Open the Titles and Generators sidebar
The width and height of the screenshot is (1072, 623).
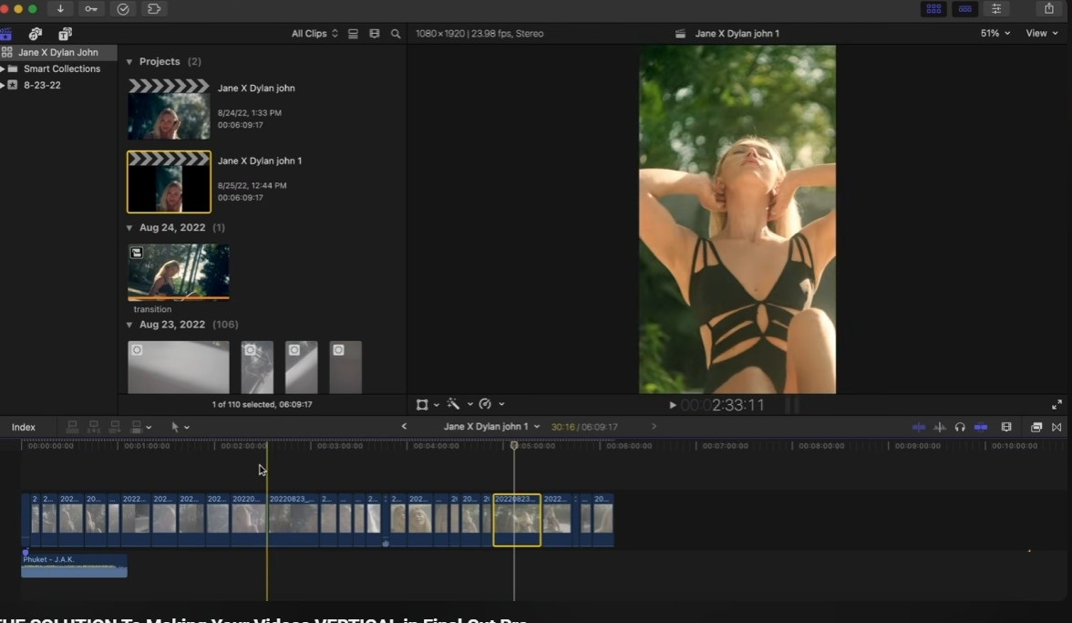pyautogui.click(x=65, y=34)
